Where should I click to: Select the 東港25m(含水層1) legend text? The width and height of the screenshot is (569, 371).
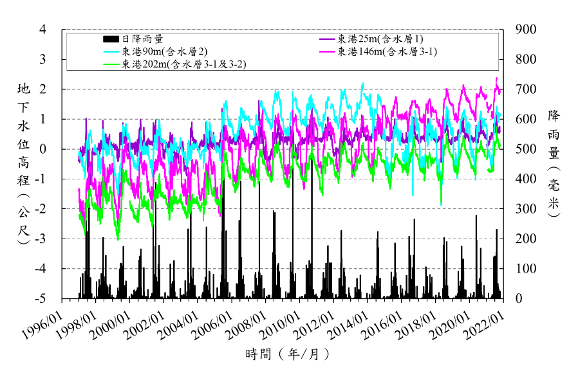pyautogui.click(x=380, y=39)
